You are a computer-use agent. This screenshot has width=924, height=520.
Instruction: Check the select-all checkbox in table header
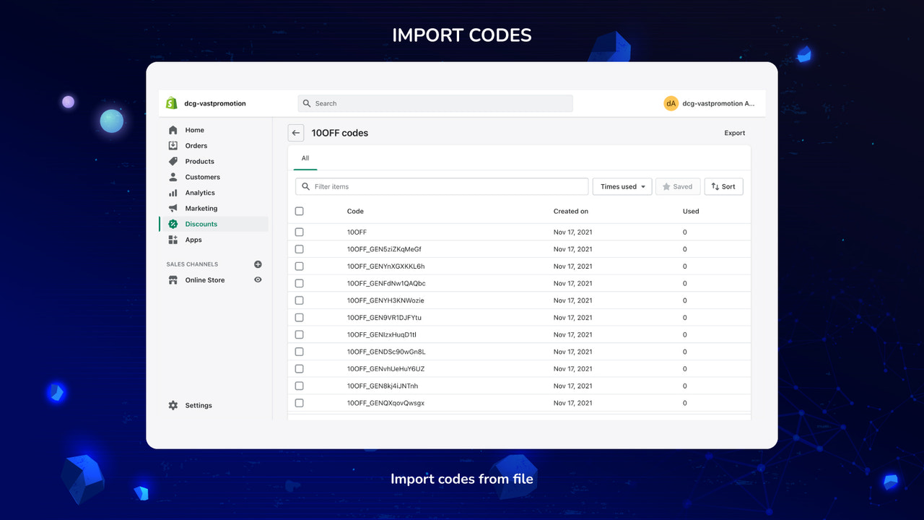[300, 211]
